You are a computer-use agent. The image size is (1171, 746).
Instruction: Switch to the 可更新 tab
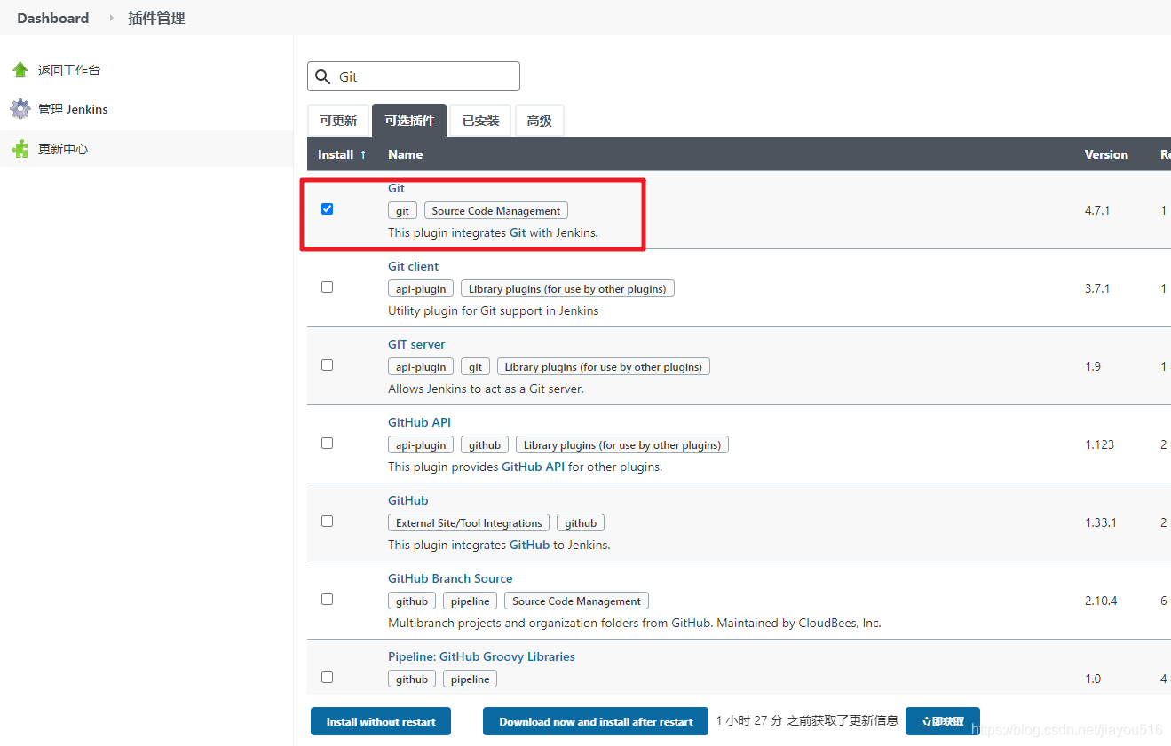[x=338, y=121]
